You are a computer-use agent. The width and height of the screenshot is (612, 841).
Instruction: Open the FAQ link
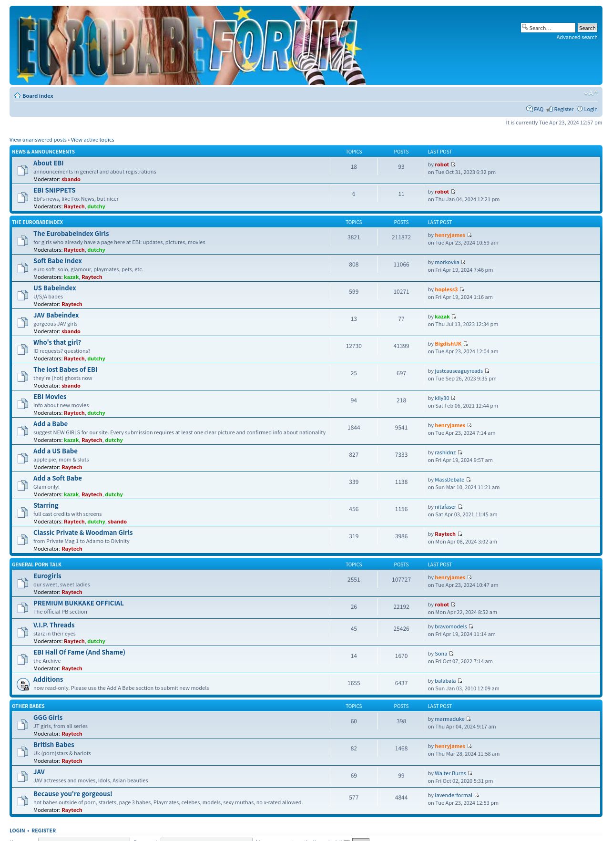pos(539,109)
